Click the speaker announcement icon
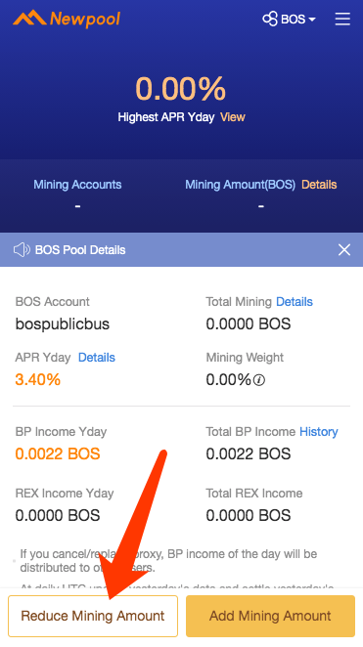This screenshot has width=363, height=647. [22, 249]
